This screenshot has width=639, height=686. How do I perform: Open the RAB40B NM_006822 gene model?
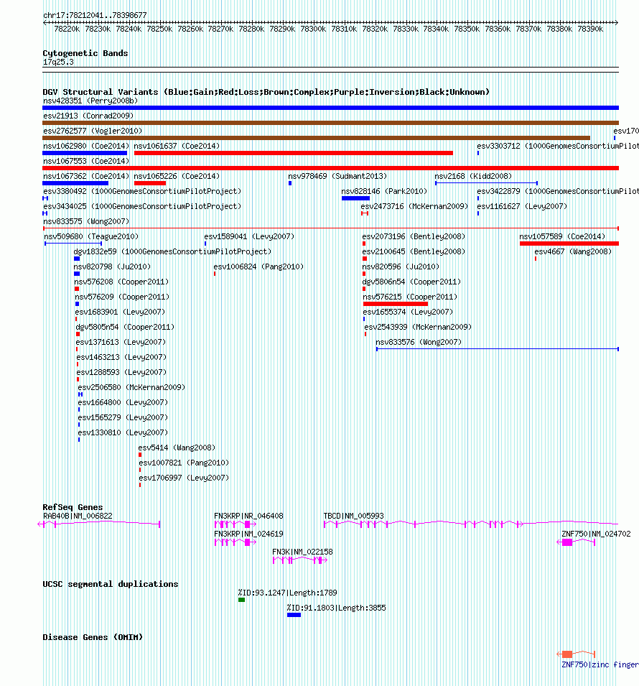(x=99, y=524)
